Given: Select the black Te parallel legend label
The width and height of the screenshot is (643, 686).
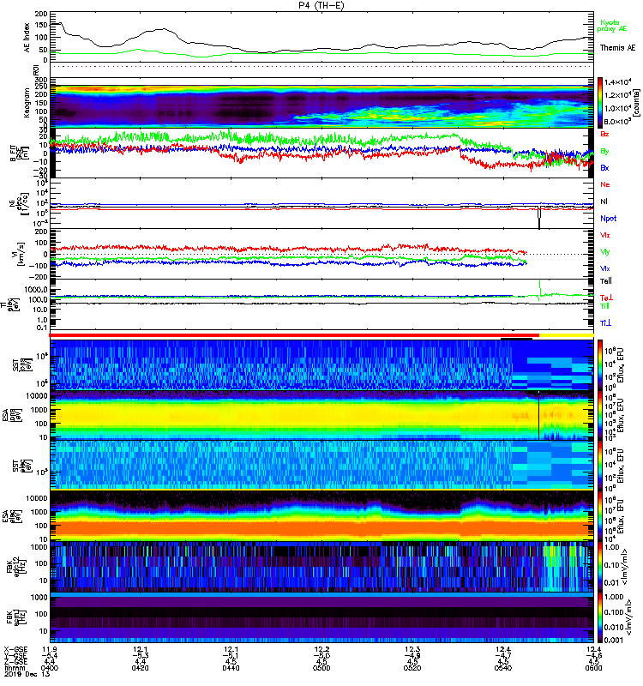Looking at the screenshot, I should (606, 281).
